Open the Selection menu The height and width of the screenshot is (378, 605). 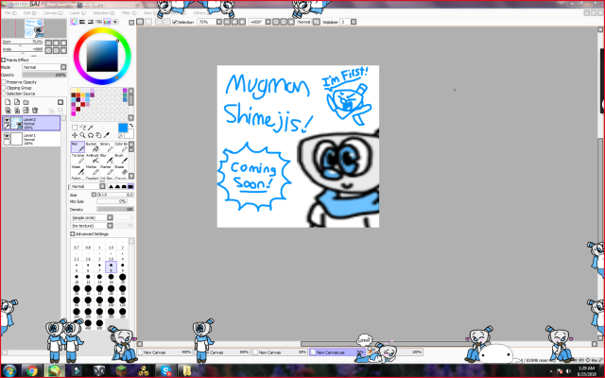coord(103,12)
